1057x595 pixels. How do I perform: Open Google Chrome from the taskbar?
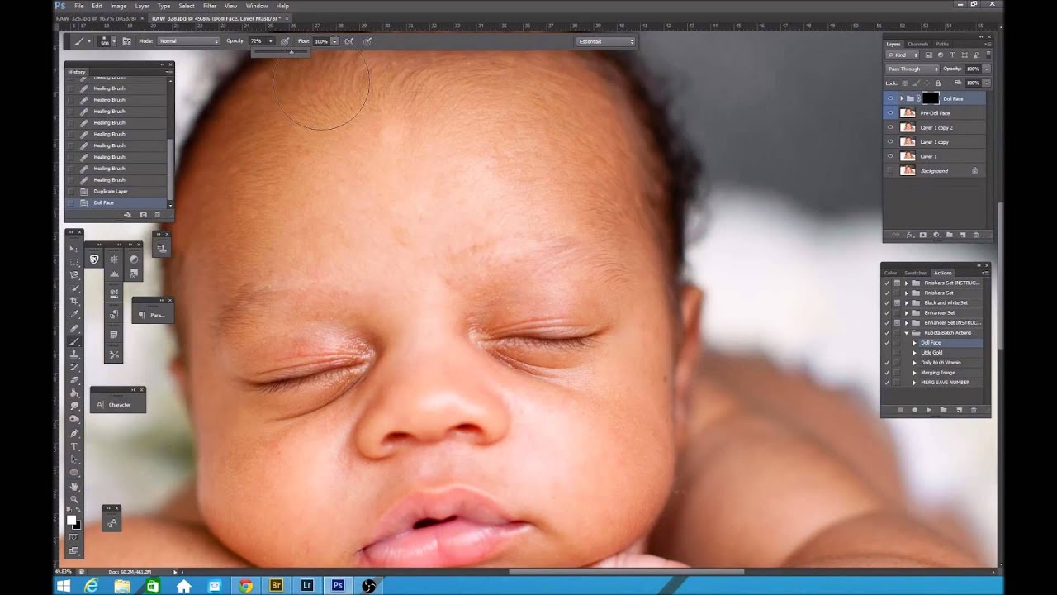point(245,585)
